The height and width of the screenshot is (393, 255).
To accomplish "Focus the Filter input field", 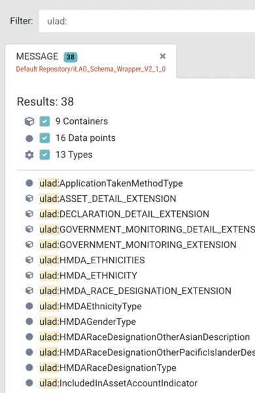I will (x=147, y=21).
